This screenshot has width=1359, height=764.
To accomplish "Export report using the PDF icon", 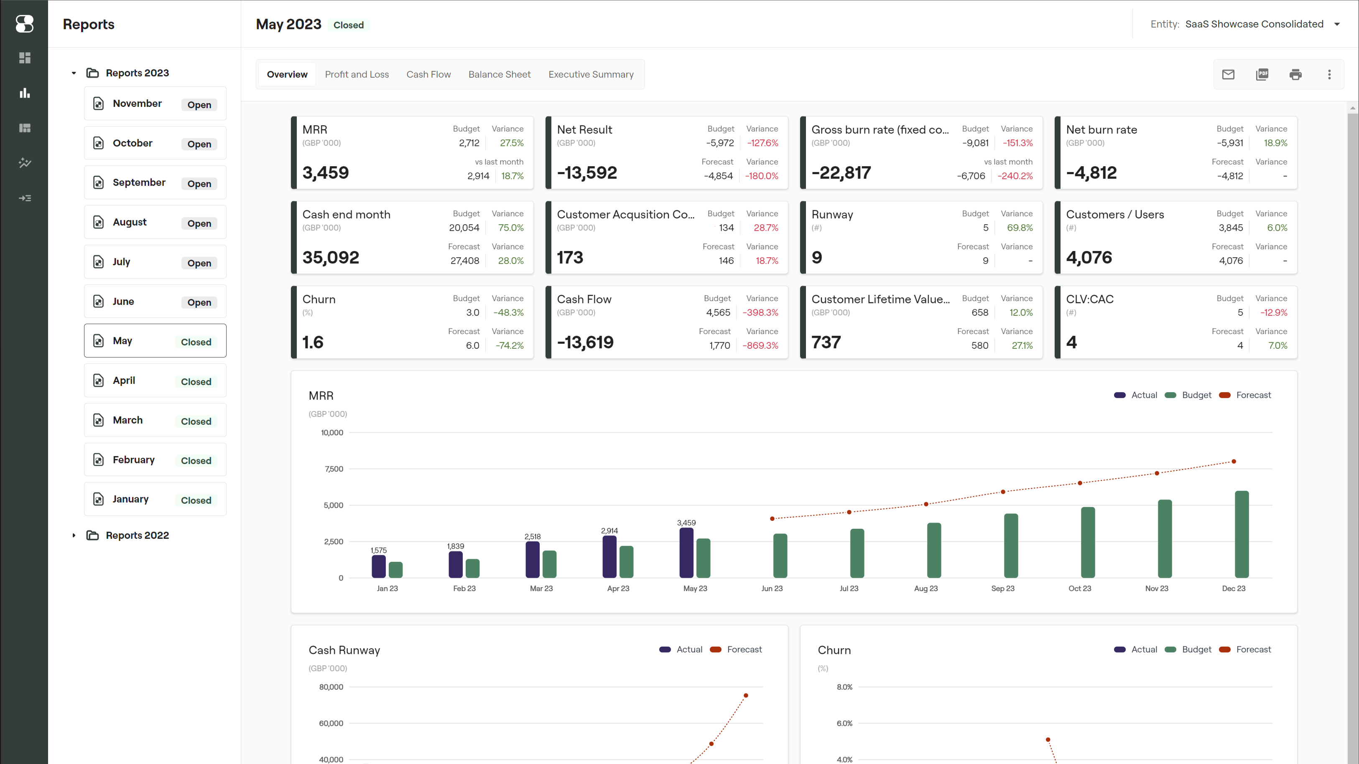I will (x=1262, y=74).
